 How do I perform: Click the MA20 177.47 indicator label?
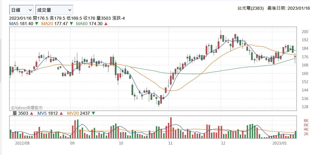54,24
